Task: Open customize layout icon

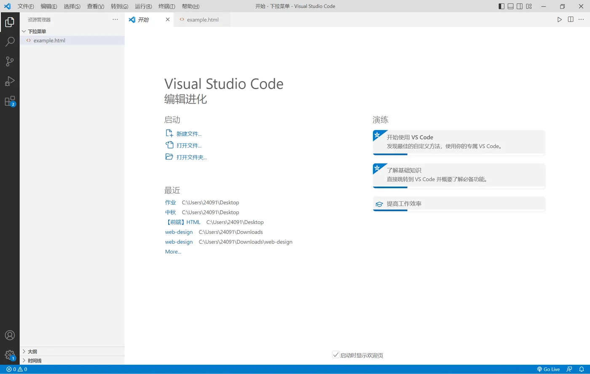Action: [x=529, y=6]
